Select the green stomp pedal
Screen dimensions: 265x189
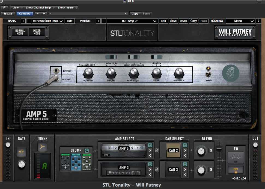point(87,162)
